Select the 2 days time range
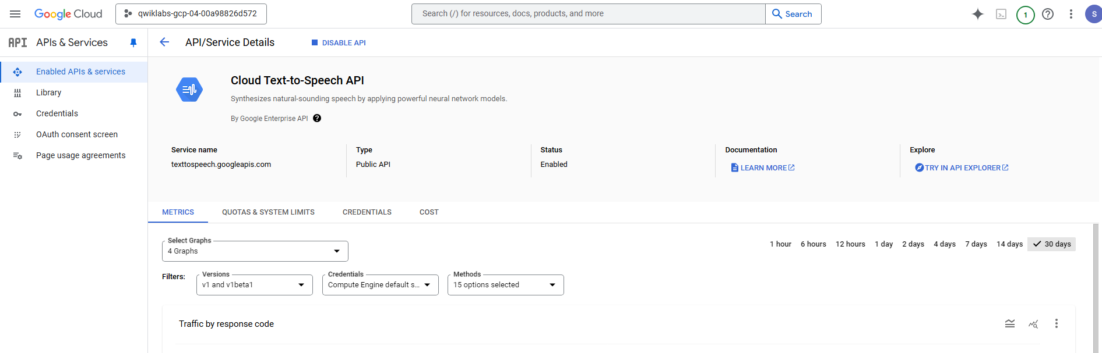Image resolution: width=1102 pixels, height=353 pixels. pyautogui.click(x=913, y=244)
